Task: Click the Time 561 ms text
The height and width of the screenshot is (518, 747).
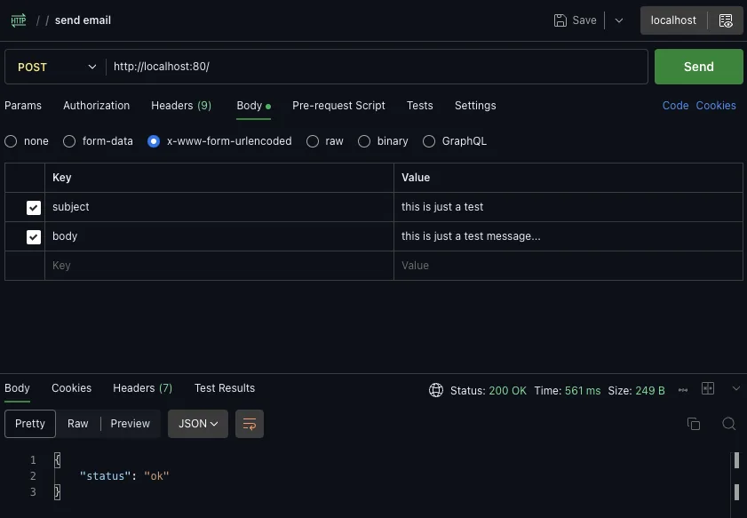Action: [568, 391]
